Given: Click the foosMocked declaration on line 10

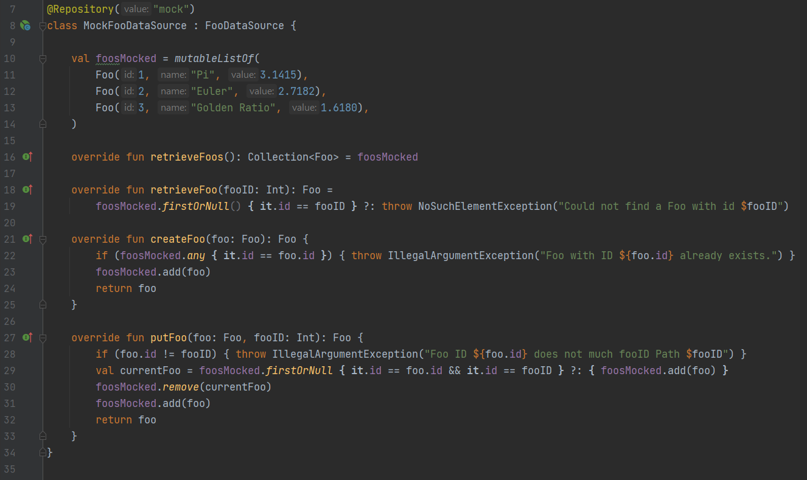Looking at the screenshot, I should click(126, 58).
